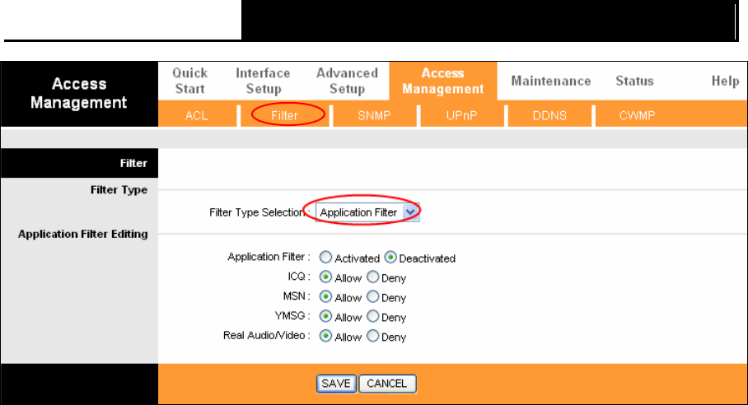This screenshot has width=748, height=405.
Task: Choose Deny for Real Audio/Video
Action: pos(372,336)
